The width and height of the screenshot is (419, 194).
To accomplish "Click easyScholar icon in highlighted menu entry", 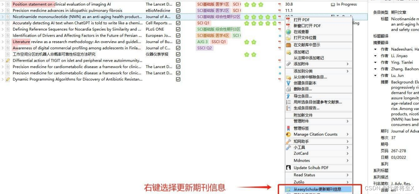I will [x=288, y=189].
